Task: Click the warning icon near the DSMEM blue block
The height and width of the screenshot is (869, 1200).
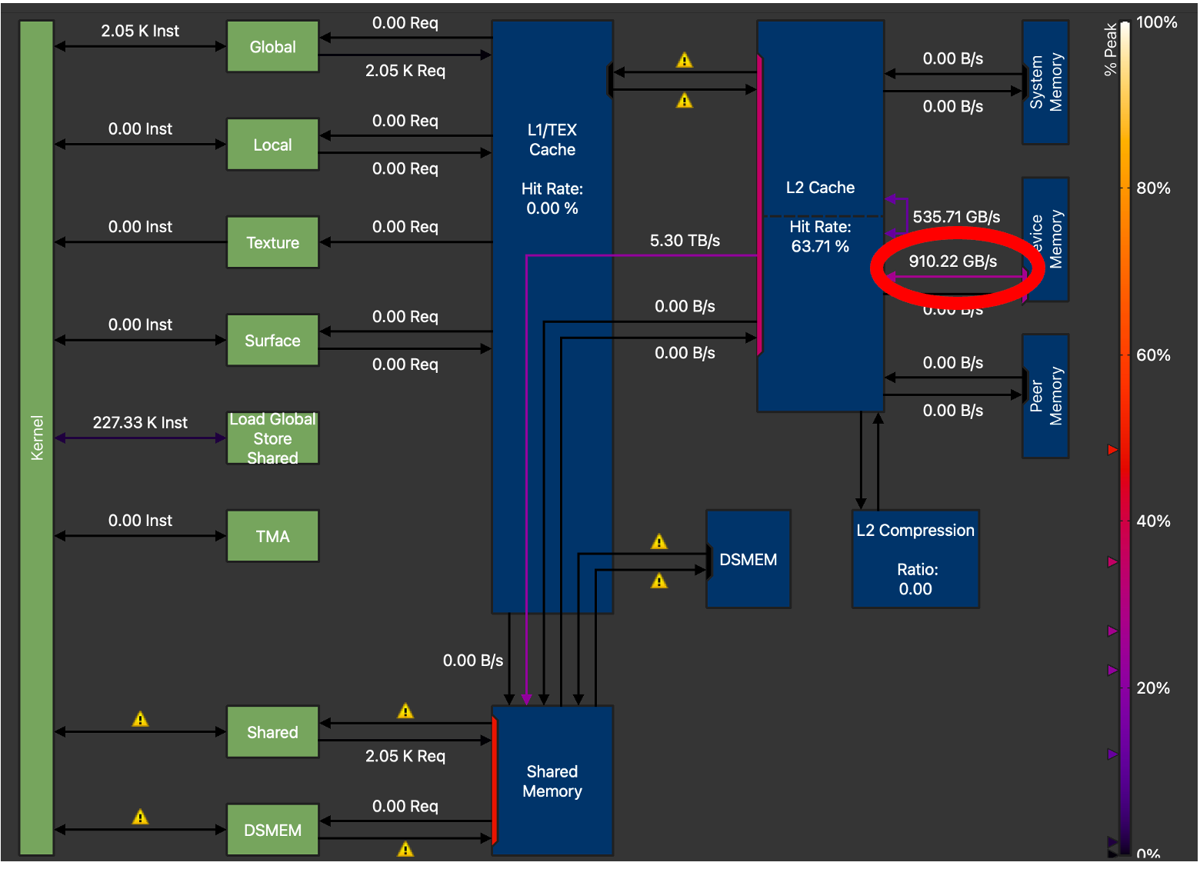Action: (659, 541)
